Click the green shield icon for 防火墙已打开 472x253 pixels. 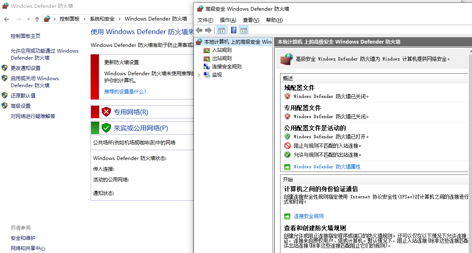point(287,137)
